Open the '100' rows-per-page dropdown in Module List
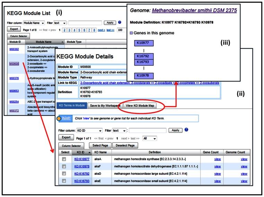The image size is (264, 197). 122,30
